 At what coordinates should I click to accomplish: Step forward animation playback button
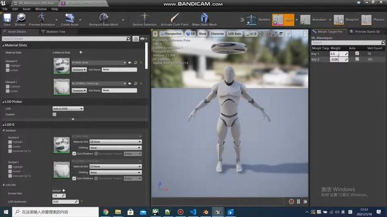(305, 201)
